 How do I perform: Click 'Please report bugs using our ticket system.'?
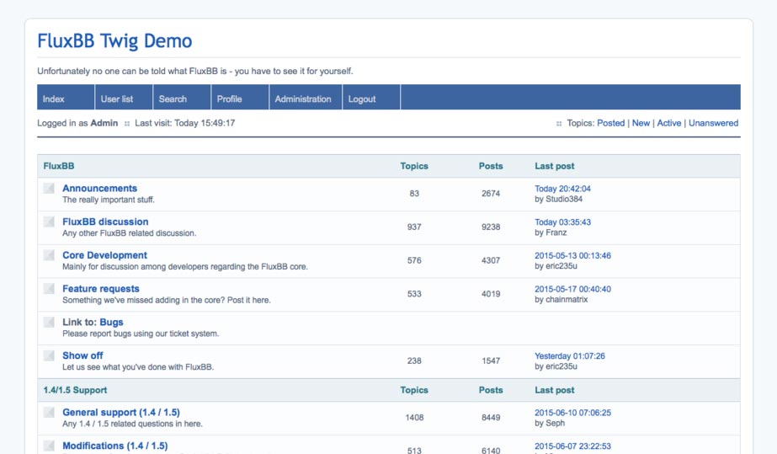(141, 334)
